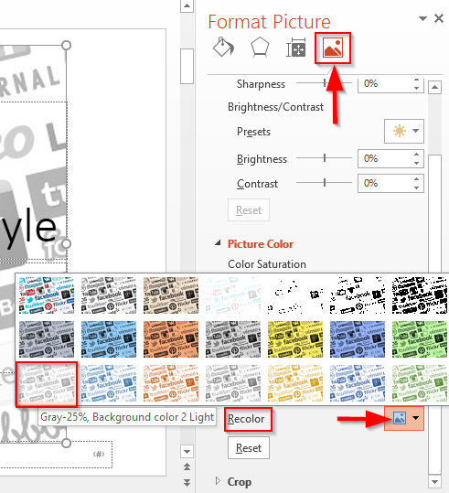The width and height of the screenshot is (449, 493).
Task: Open the Recolor gallery dropdown button
Action: click(404, 418)
